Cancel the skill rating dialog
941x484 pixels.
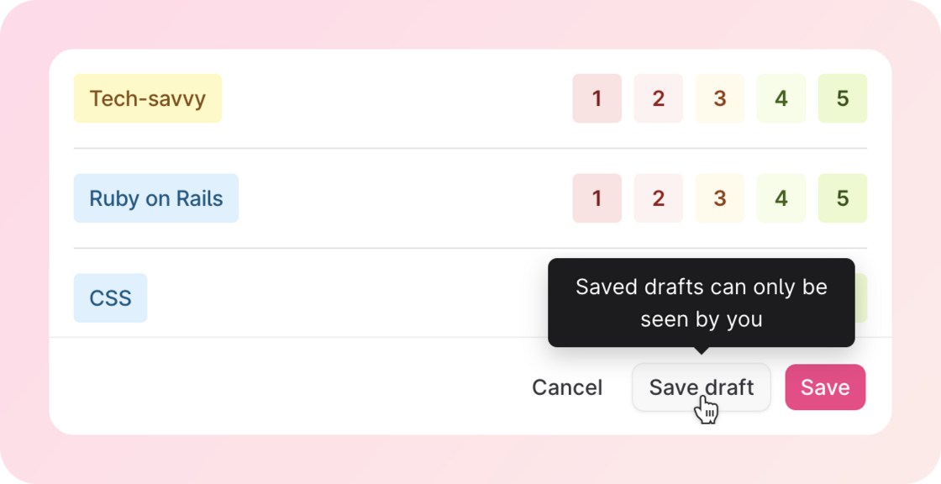pyautogui.click(x=567, y=387)
